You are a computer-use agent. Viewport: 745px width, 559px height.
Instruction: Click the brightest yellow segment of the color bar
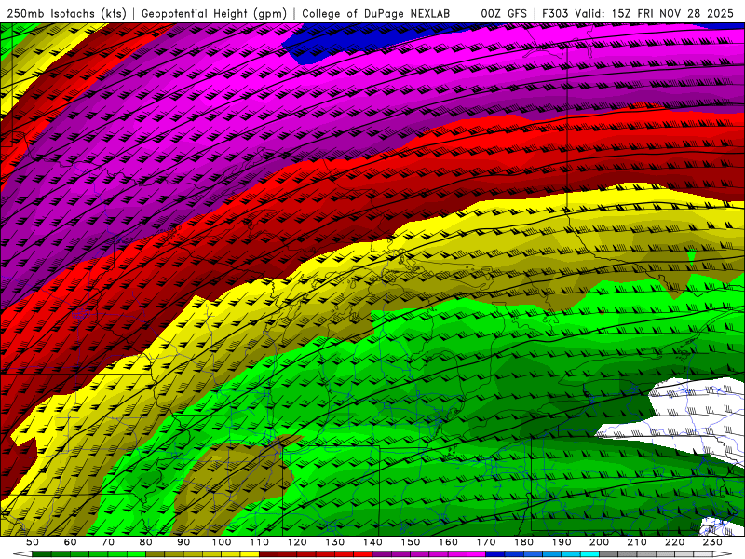pyautogui.click(x=250, y=553)
